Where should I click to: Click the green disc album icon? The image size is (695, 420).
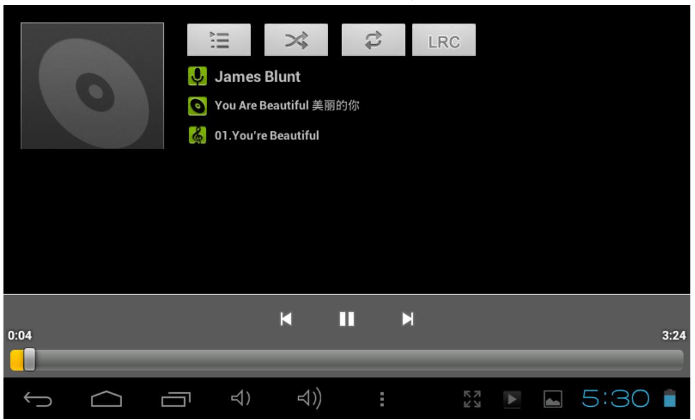(x=197, y=106)
